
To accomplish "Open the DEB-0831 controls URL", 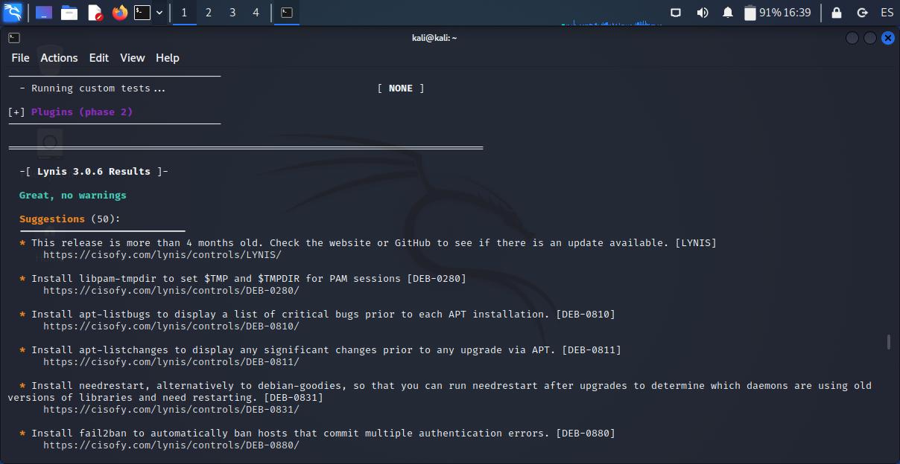I will click(171, 410).
